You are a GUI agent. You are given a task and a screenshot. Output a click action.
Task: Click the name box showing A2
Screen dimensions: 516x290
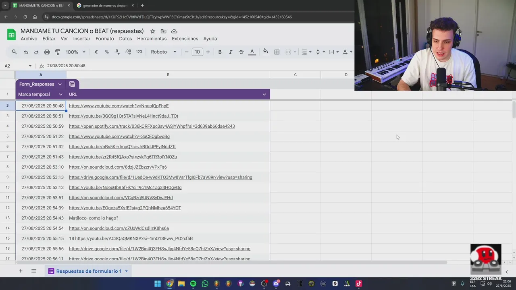click(x=17, y=66)
